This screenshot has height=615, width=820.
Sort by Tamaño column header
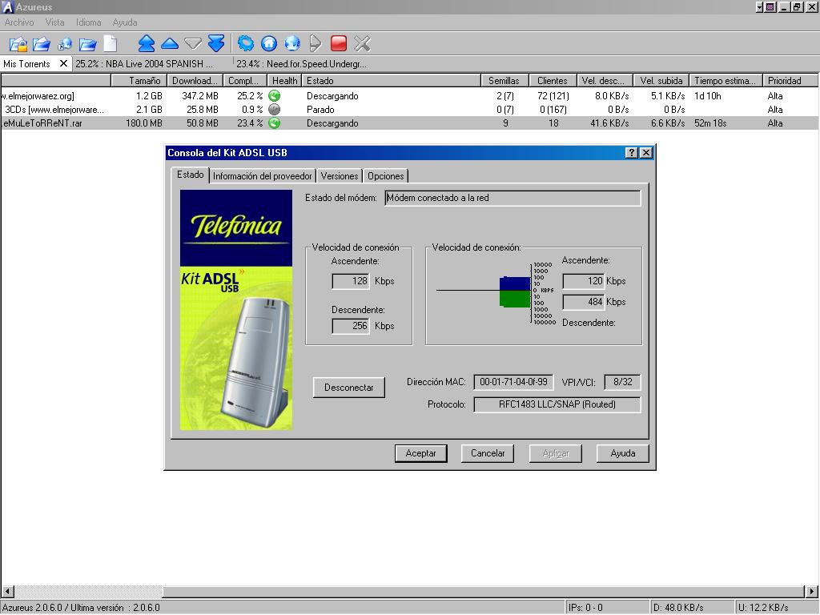pyautogui.click(x=139, y=81)
